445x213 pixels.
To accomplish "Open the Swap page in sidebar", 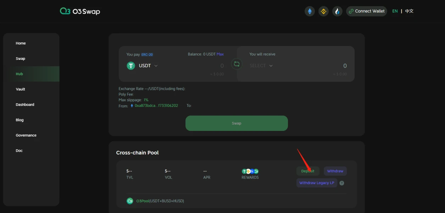I will pos(20,59).
